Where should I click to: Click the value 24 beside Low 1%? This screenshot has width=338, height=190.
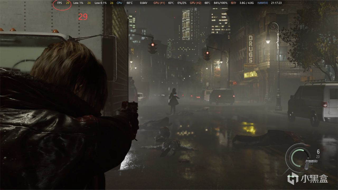[x=89, y=3]
